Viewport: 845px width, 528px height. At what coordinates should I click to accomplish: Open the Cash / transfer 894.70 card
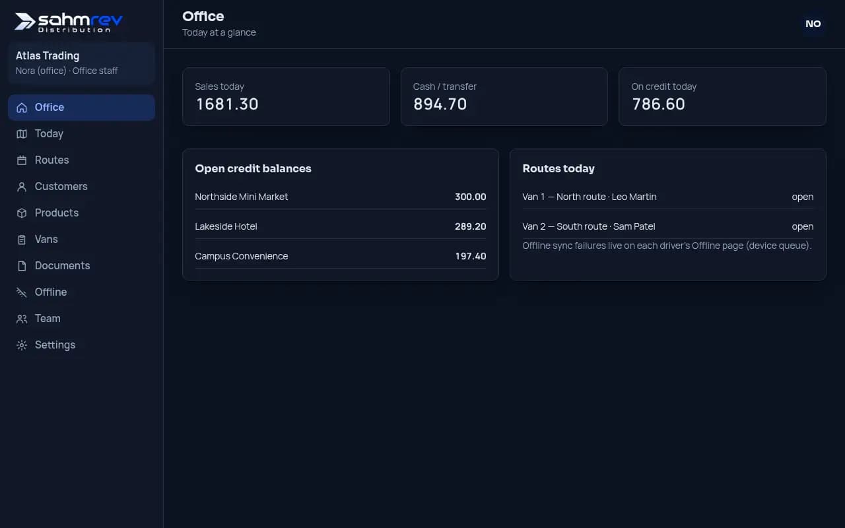(504, 96)
